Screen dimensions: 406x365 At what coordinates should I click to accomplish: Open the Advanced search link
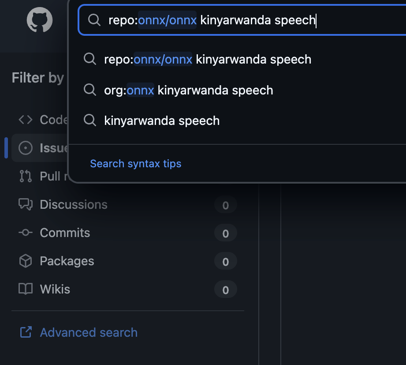coord(89,332)
